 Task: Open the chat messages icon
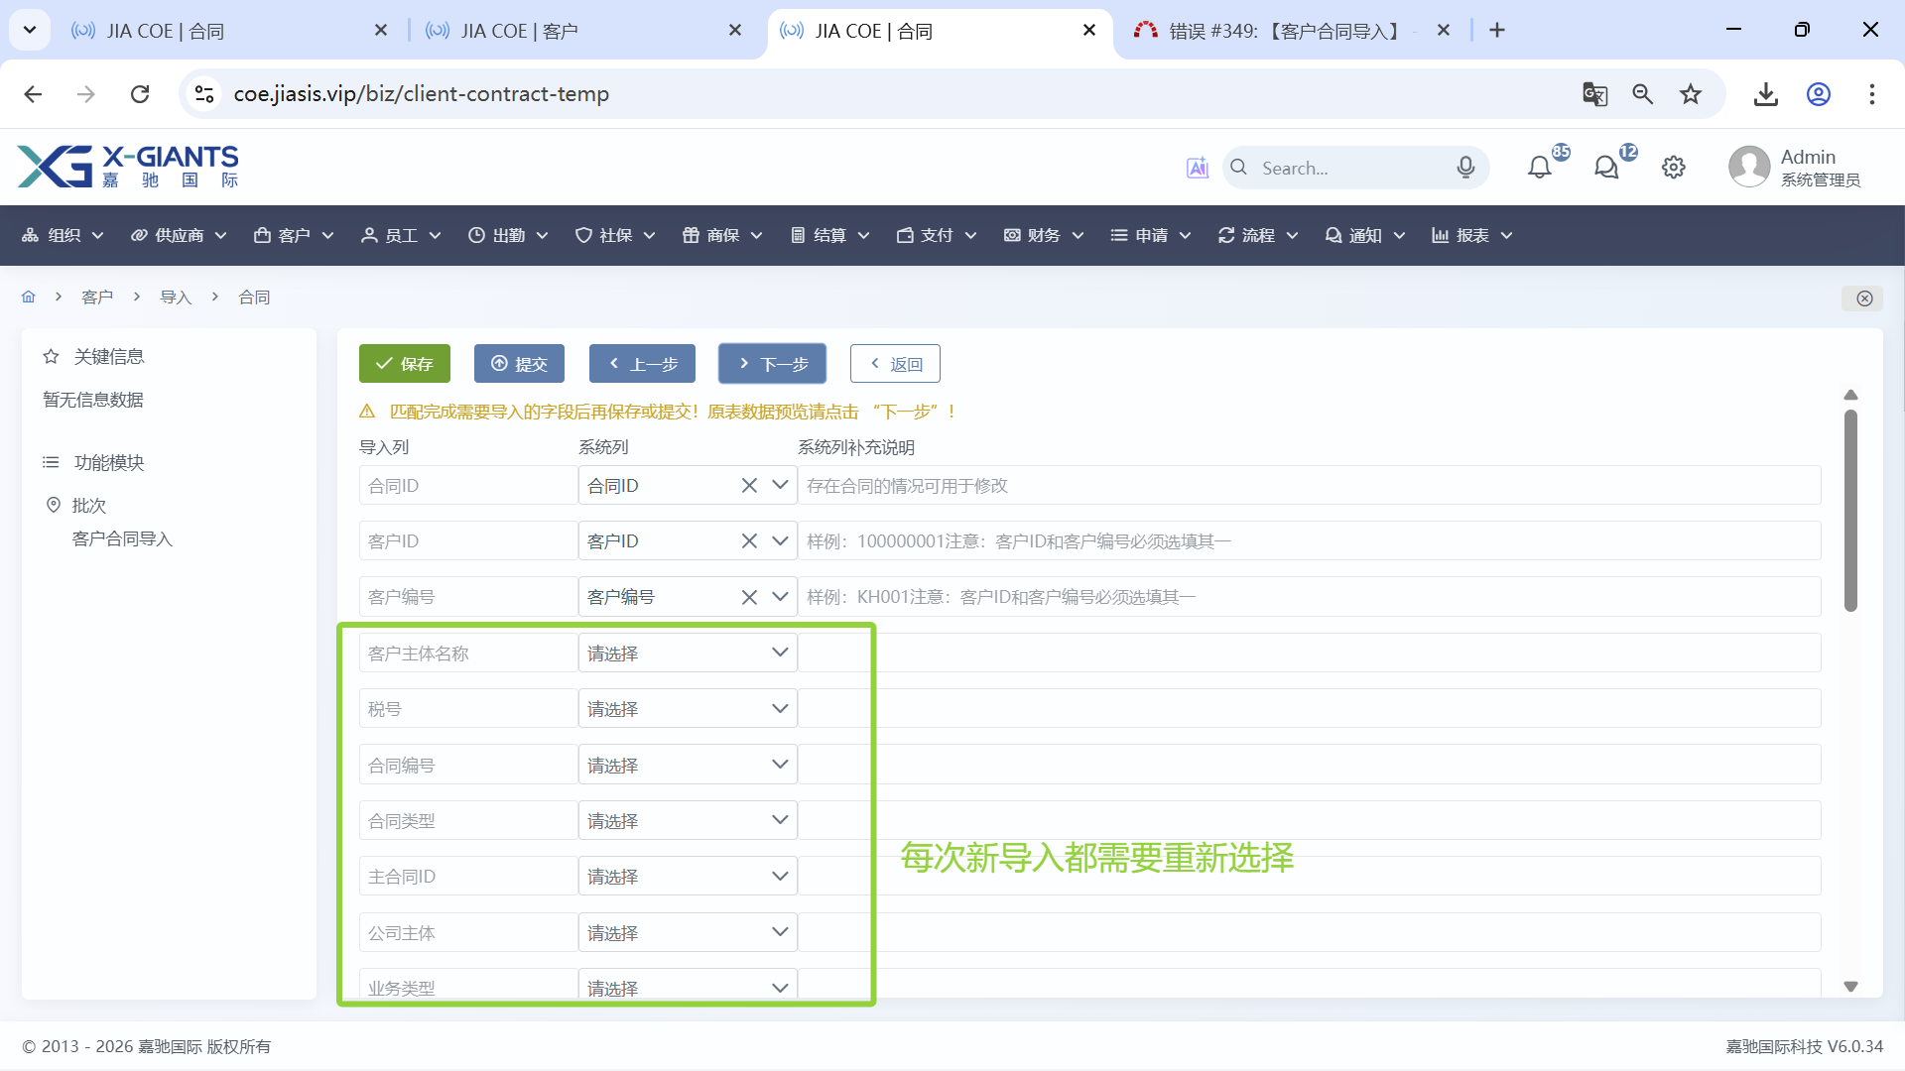[1606, 168]
